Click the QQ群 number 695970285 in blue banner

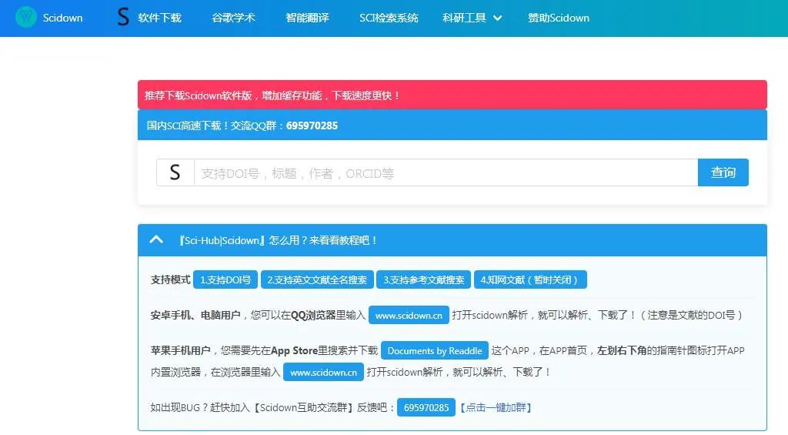coord(312,125)
